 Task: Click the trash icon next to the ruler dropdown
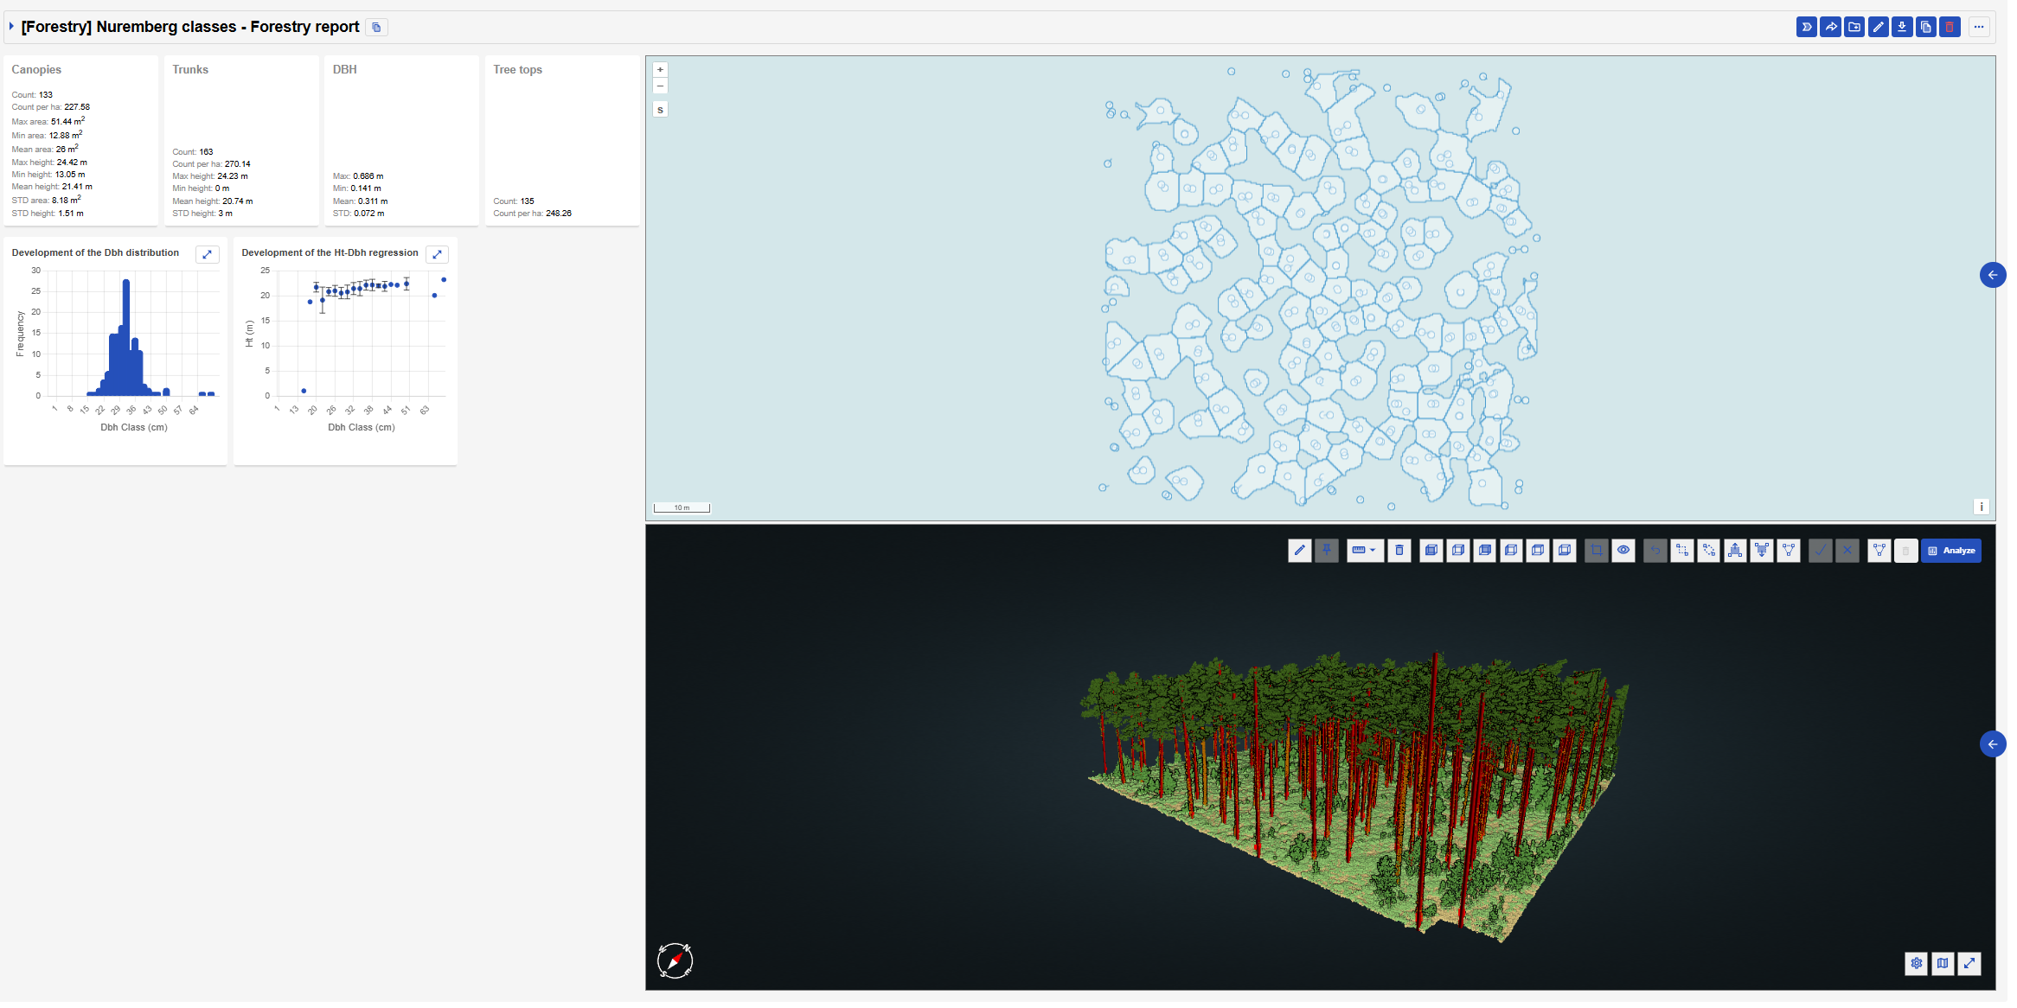1399,550
